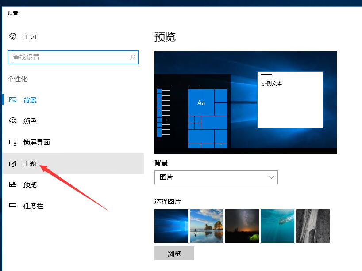362x271 pixels.
Task: Select the palette icon beside 颜色
Action: tap(13, 121)
